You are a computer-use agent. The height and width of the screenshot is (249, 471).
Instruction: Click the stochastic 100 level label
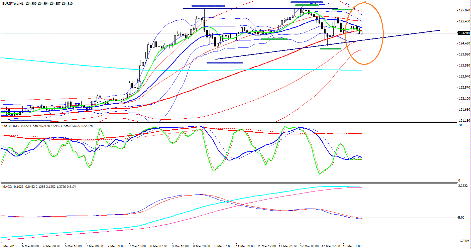[461, 125]
